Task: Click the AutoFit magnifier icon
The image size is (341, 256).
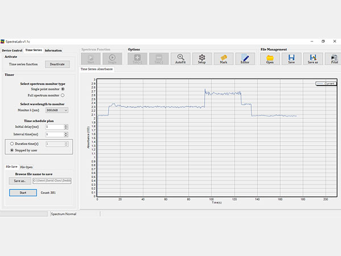Action: (x=180, y=59)
